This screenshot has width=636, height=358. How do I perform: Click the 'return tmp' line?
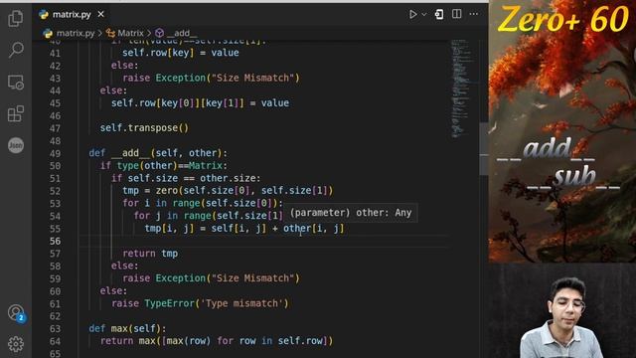point(150,254)
